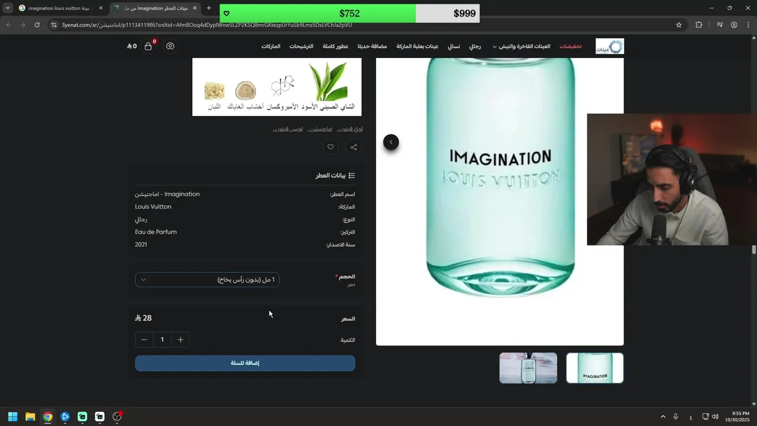Go to previous product image arrow
Image resolution: width=757 pixels, height=426 pixels.
391,142
